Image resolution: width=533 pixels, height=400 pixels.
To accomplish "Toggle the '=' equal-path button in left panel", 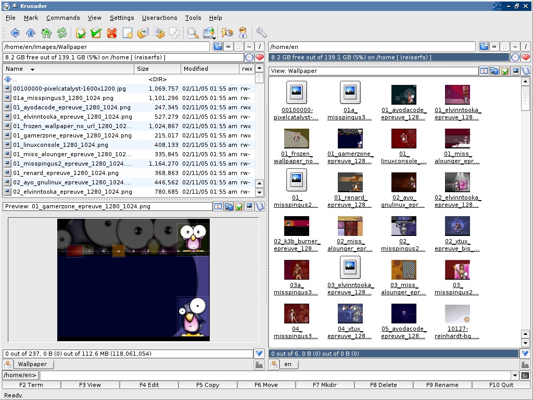I will tap(228, 47).
